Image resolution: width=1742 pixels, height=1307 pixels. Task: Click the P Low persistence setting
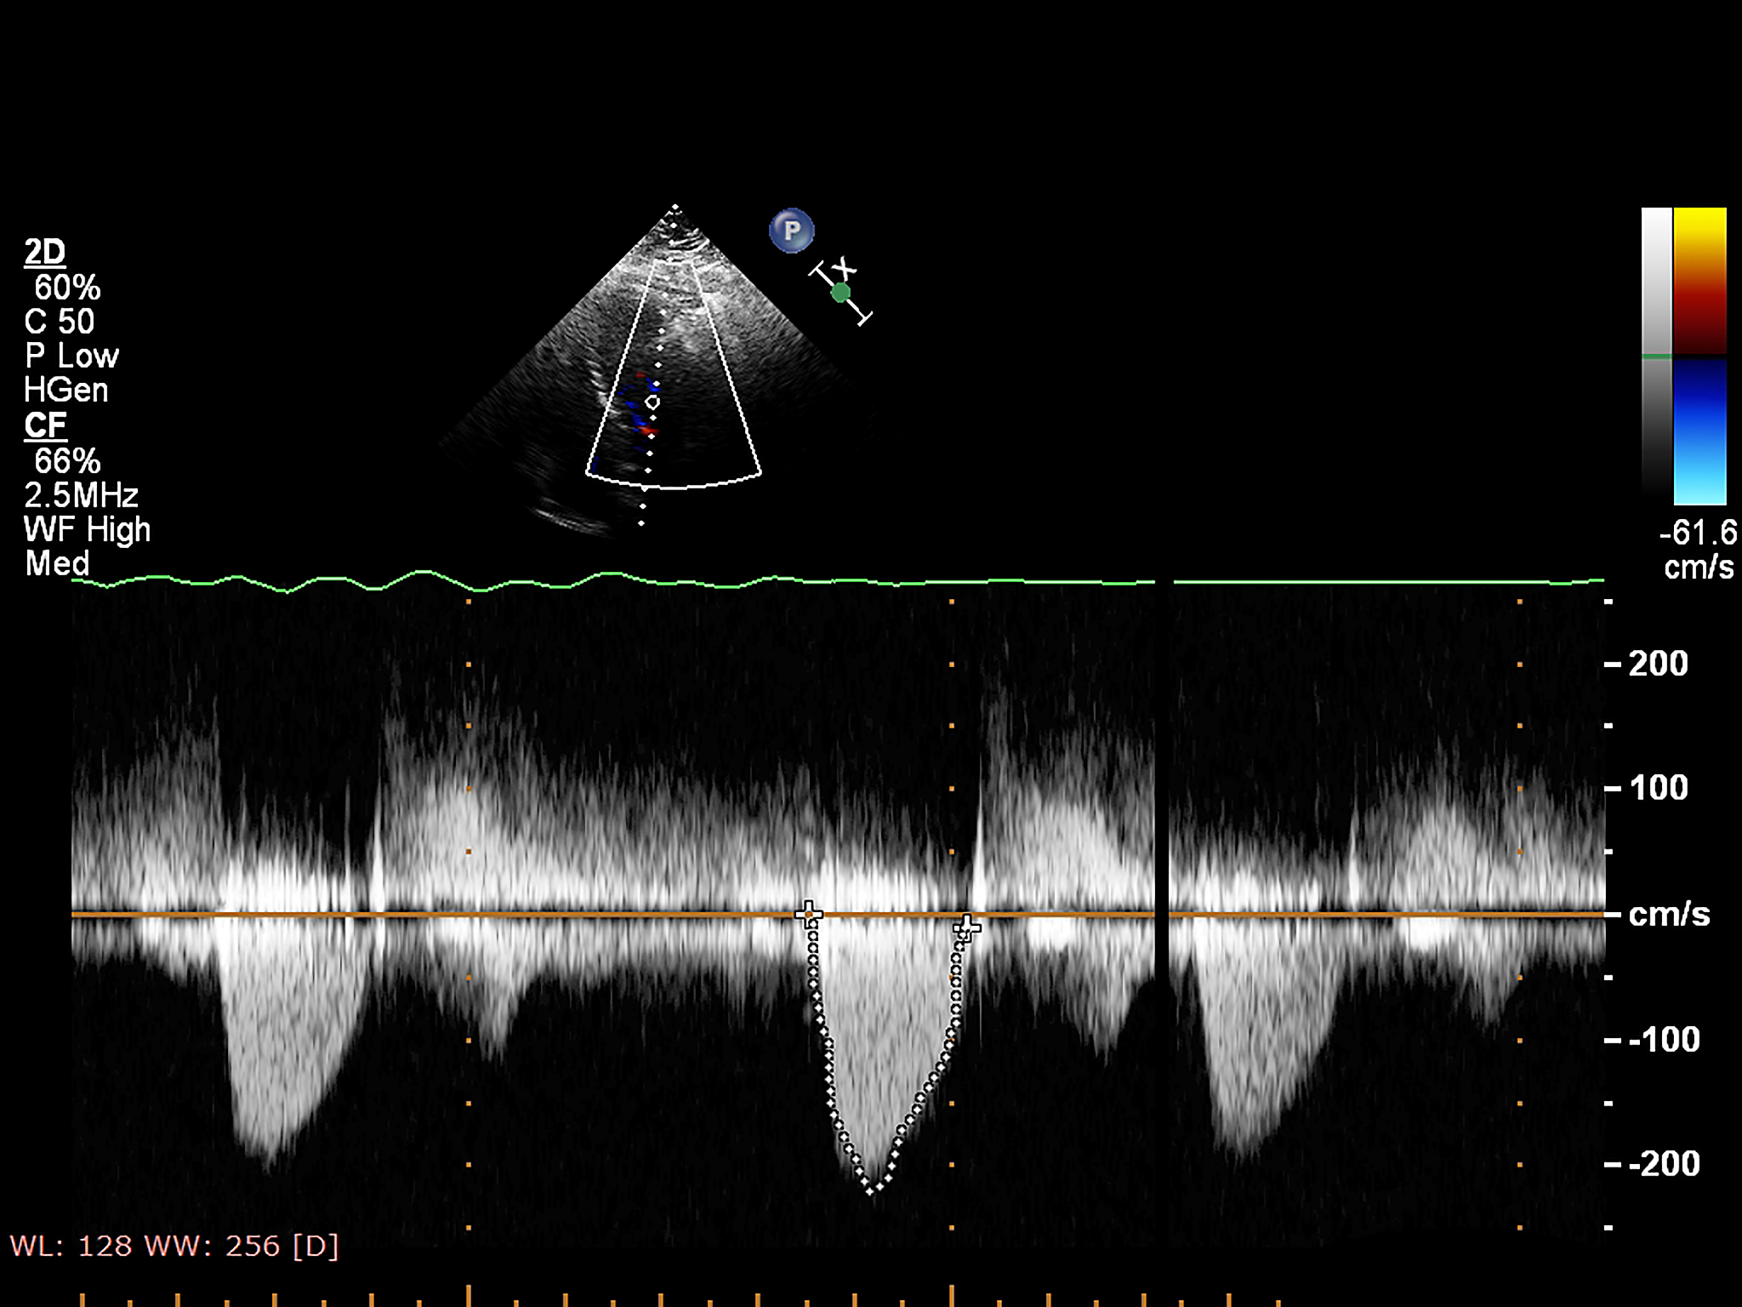pos(71,356)
